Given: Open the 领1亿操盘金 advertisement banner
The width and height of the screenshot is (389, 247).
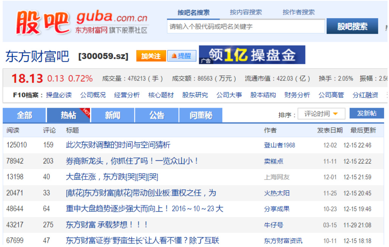Looking at the screenshot, I should point(252,55).
